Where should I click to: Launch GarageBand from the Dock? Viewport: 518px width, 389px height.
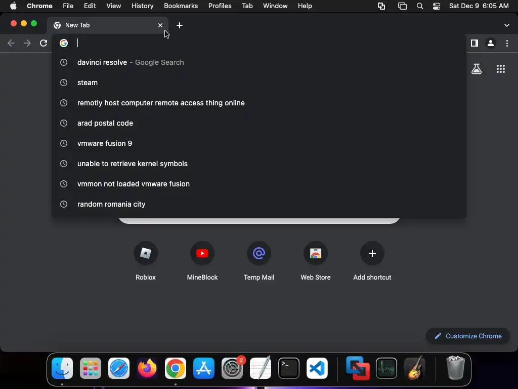(415, 368)
